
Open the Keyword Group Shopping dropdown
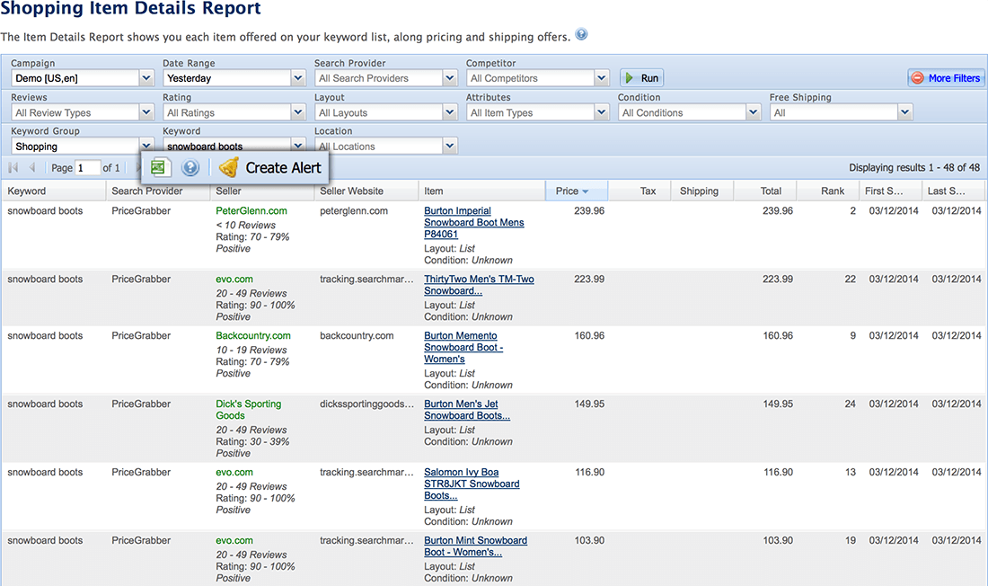pyautogui.click(x=83, y=146)
